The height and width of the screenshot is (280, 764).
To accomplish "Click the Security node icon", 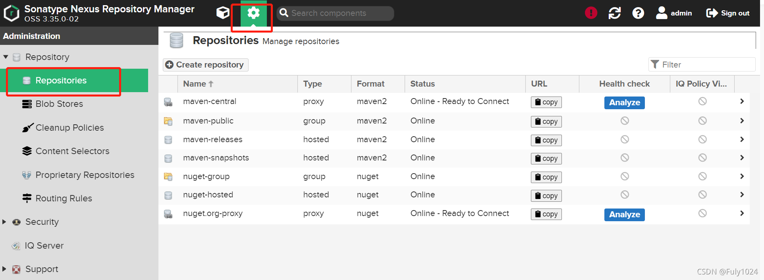I will (16, 222).
